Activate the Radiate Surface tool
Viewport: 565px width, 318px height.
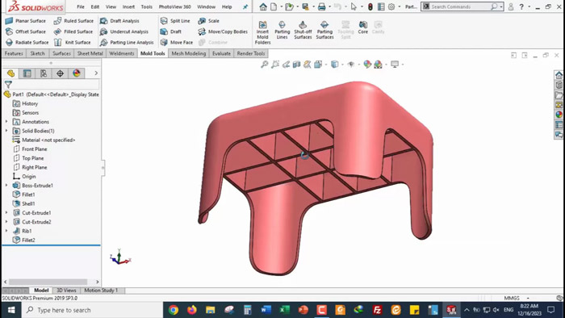tap(27, 43)
